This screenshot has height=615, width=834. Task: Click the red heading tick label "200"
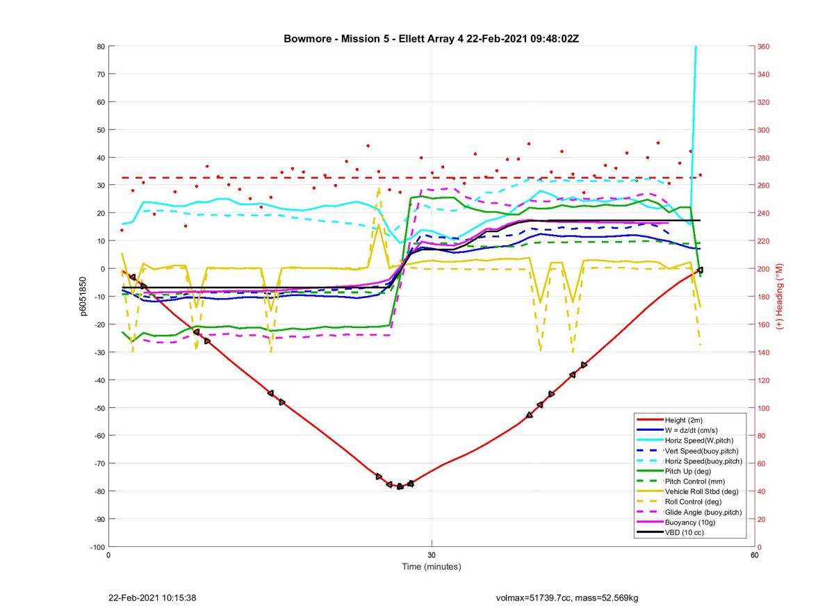(764, 269)
